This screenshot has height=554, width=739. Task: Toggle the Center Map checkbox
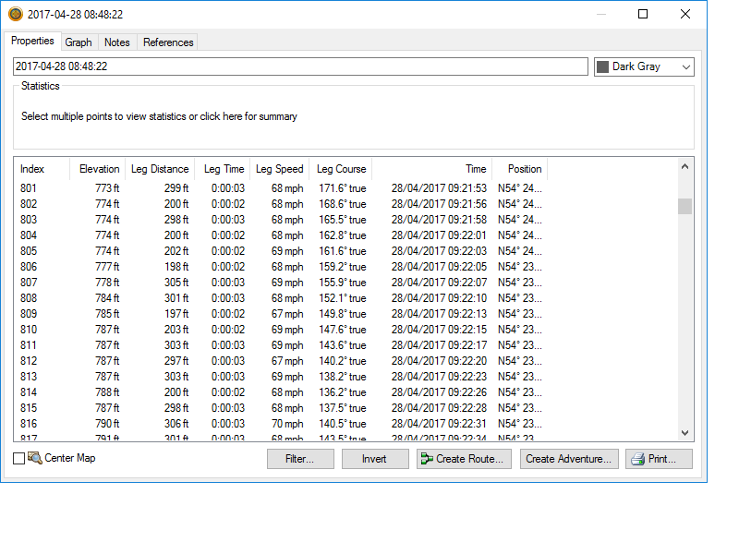pyautogui.click(x=18, y=458)
